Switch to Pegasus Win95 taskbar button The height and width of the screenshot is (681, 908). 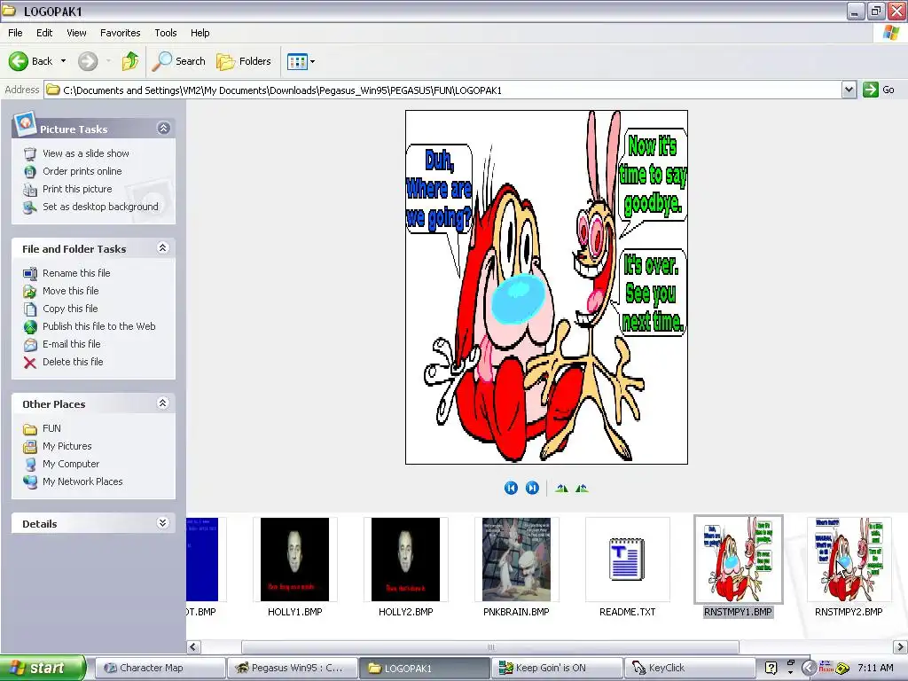coord(291,669)
